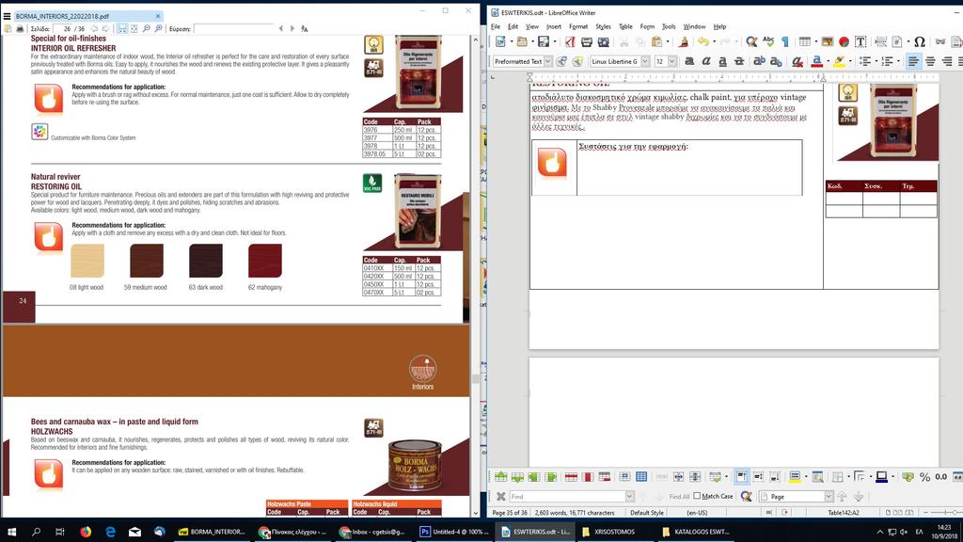Click the Print icon in Writer toolbar
The image size is (963, 542).
coord(587,41)
